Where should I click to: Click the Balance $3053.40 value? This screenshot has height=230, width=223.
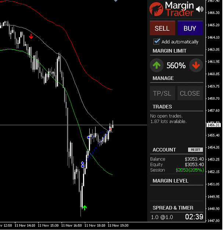[194, 159]
